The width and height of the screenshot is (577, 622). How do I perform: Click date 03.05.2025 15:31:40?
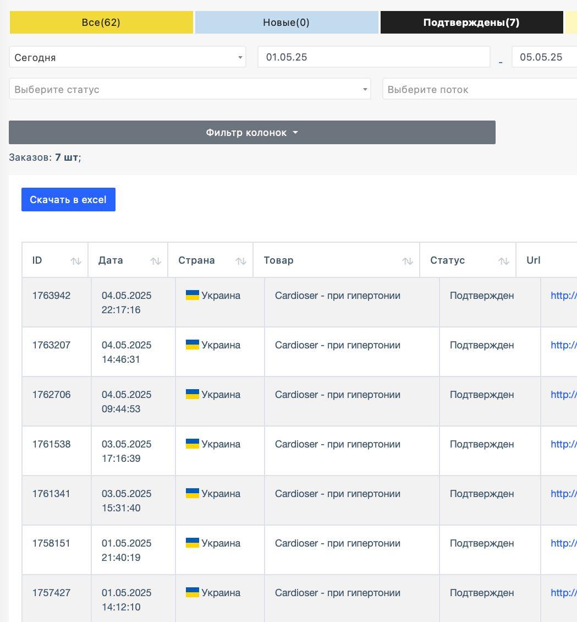click(127, 501)
